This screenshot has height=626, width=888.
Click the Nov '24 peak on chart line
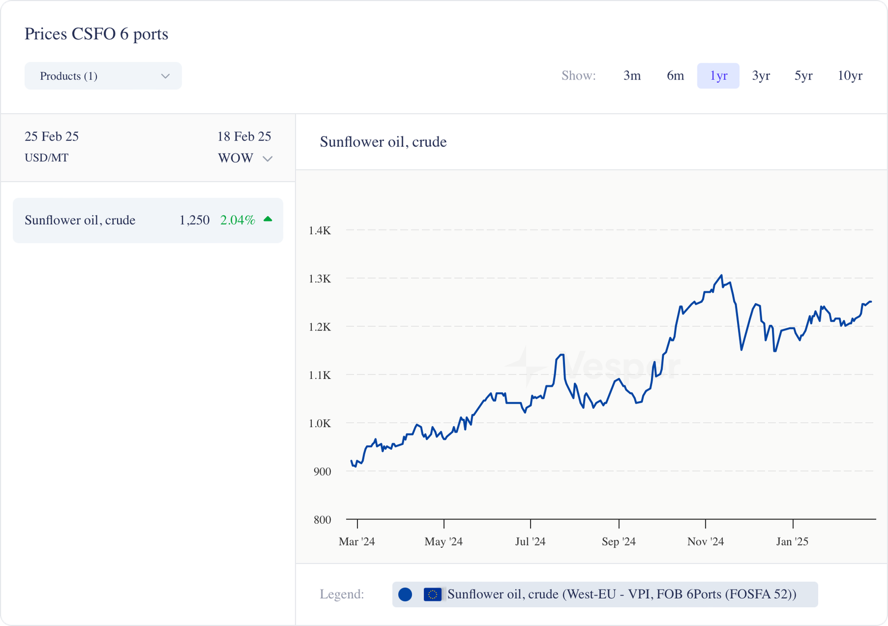721,276
